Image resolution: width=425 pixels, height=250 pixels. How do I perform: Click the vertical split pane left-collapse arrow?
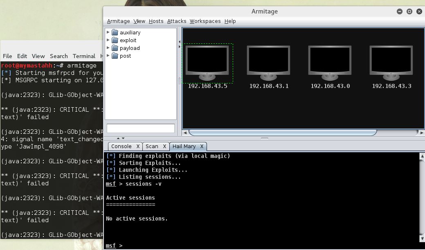tap(180, 42)
